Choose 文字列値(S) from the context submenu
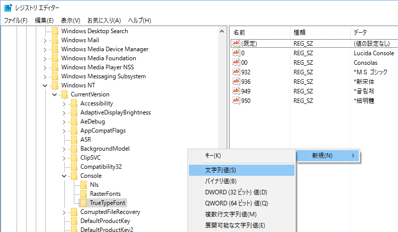This screenshot has width=398, height=232. click(221, 170)
